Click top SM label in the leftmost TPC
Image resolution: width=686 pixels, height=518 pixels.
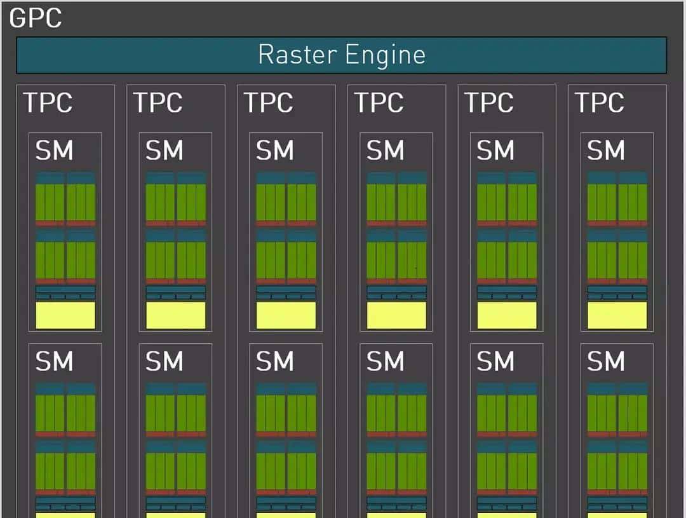pos(54,151)
